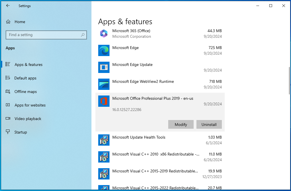This screenshot has width=291, height=191.
Task: Select the Microsoft 365 (Office) entry name
Action: click(131, 31)
